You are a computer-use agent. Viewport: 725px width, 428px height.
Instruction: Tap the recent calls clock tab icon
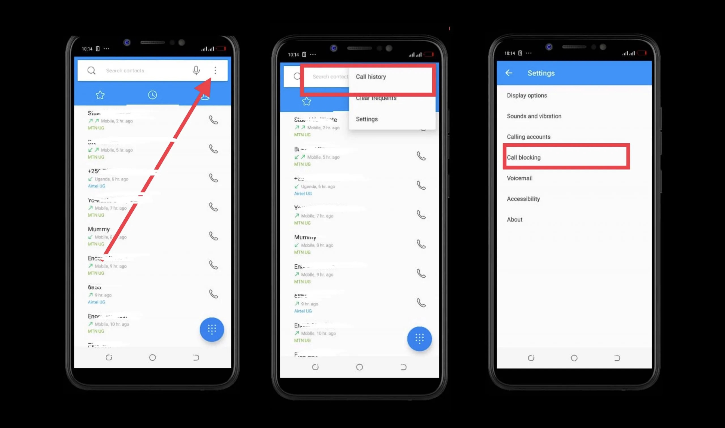(x=152, y=95)
